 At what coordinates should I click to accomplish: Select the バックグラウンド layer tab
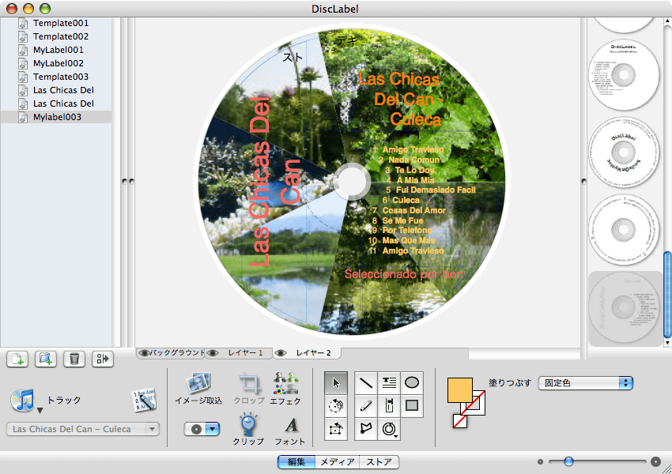171,353
